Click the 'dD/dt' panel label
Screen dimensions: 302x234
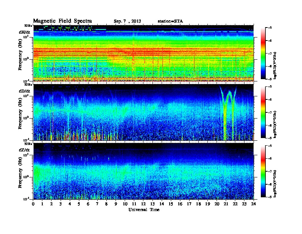click(x=24, y=91)
